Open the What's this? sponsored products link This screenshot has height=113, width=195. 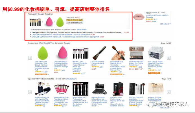[x=71, y=79]
